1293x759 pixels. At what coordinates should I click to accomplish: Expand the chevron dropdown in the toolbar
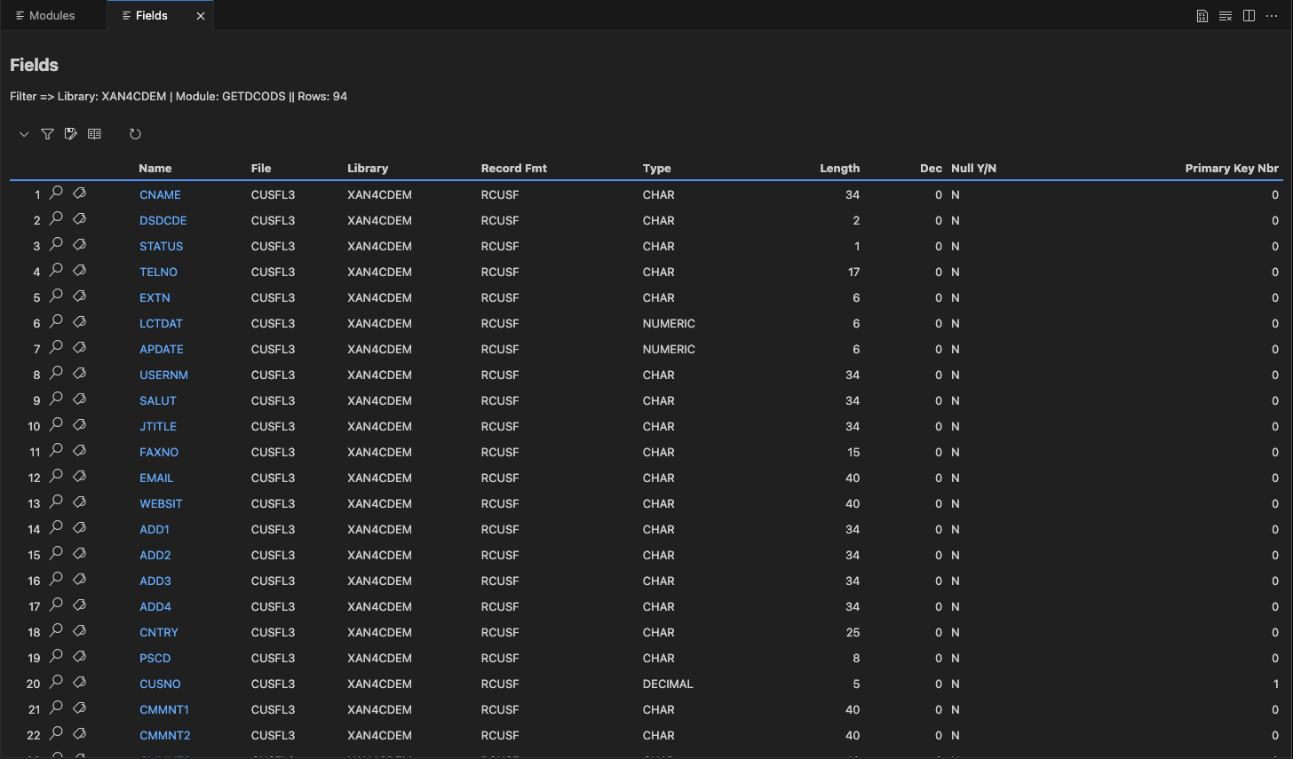coord(24,134)
